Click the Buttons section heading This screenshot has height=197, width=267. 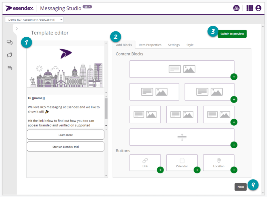click(123, 151)
